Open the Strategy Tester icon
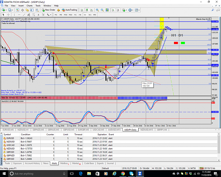This screenshot has width=221, height=177. click(37, 10)
